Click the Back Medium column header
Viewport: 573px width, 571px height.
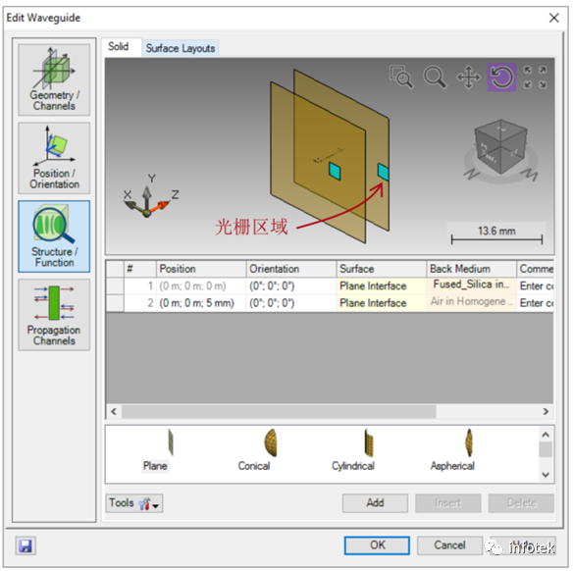click(471, 269)
